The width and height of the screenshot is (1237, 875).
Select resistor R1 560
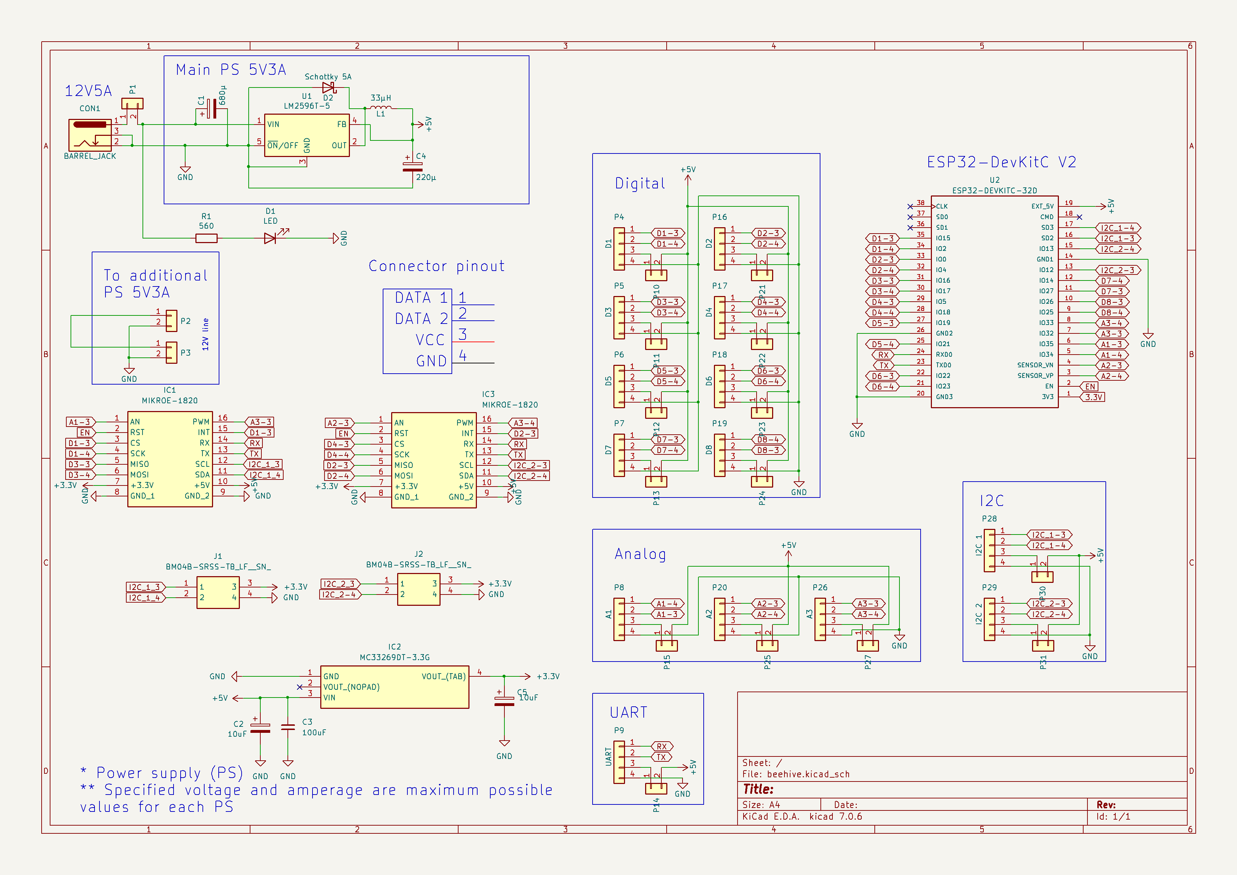[x=206, y=238]
